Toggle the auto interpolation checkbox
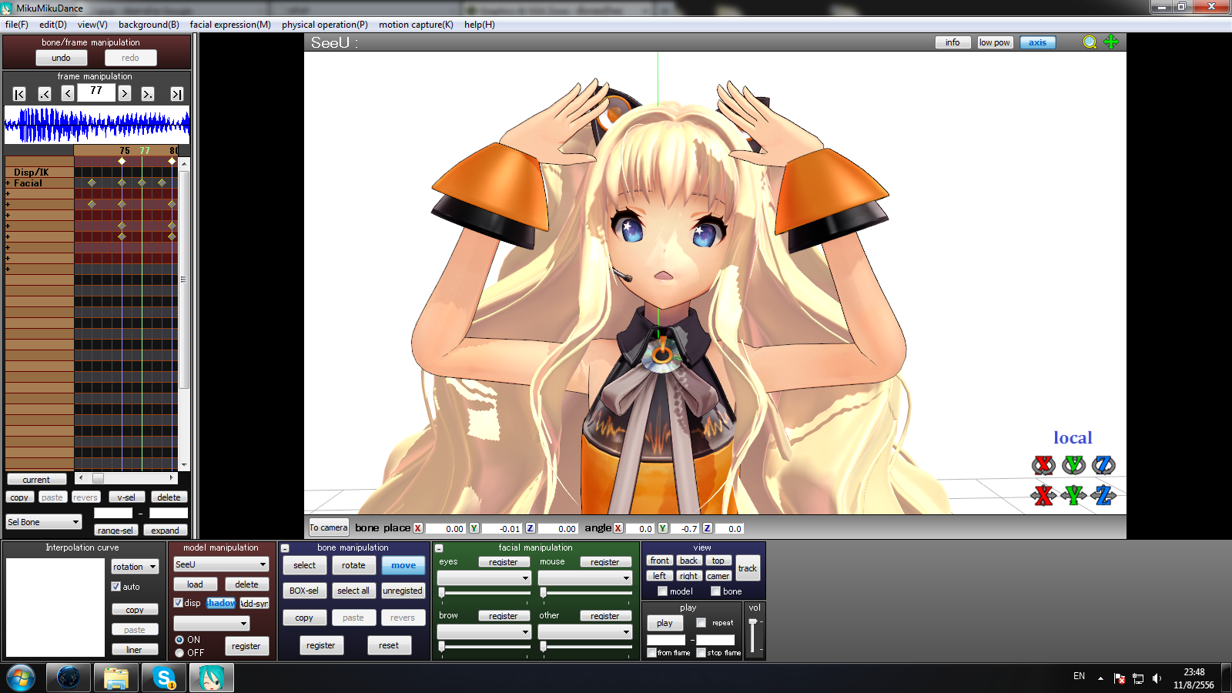The width and height of the screenshot is (1232, 693). pos(116,587)
